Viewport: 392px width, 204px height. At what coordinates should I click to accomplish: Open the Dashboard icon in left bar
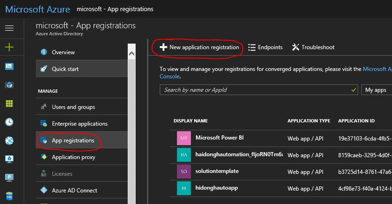tap(9, 66)
